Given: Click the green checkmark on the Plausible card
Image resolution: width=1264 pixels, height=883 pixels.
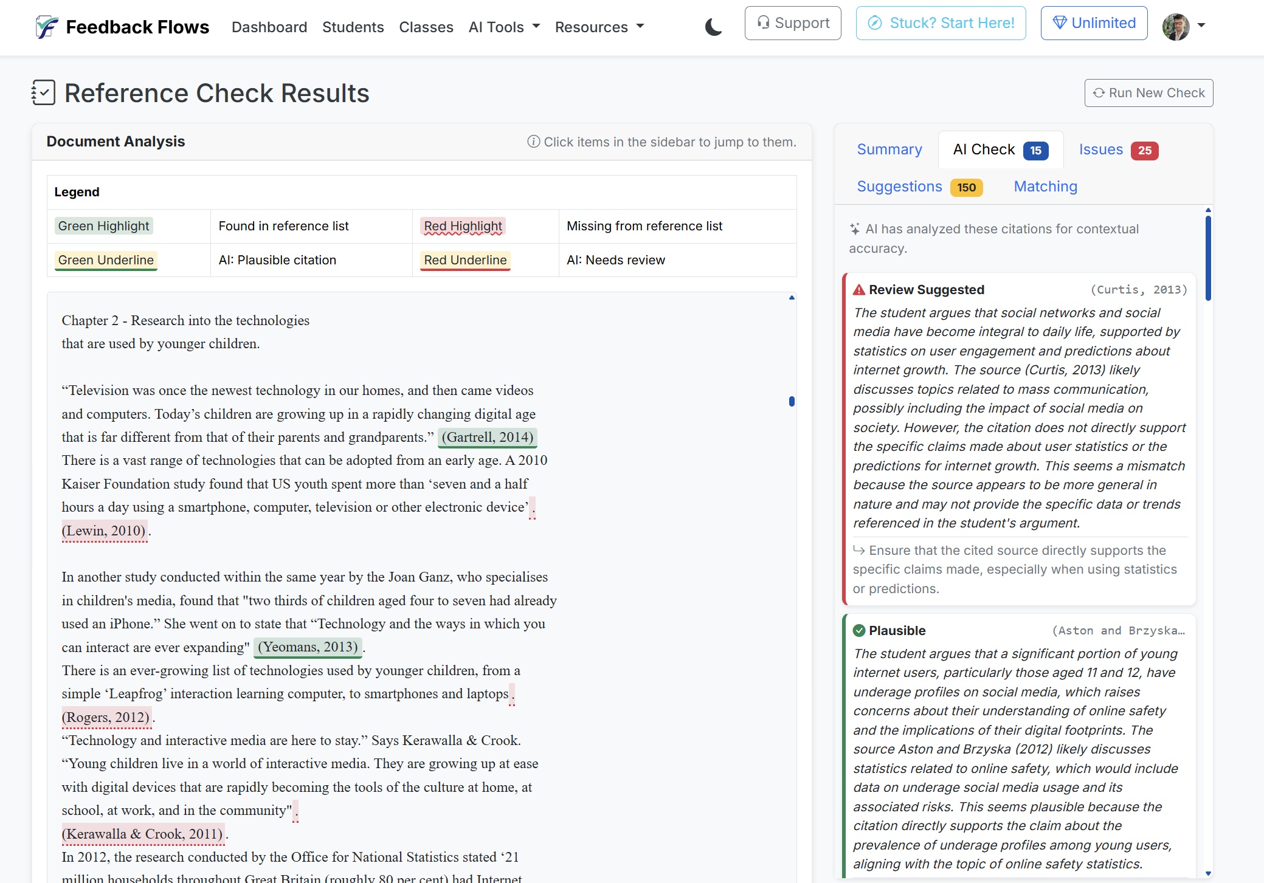Looking at the screenshot, I should [x=858, y=631].
